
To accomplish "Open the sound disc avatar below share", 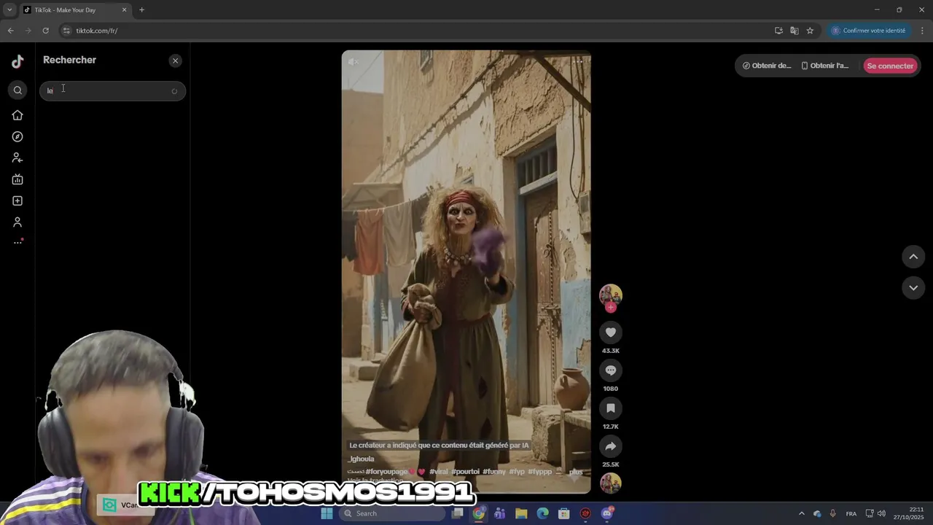I will (611, 483).
